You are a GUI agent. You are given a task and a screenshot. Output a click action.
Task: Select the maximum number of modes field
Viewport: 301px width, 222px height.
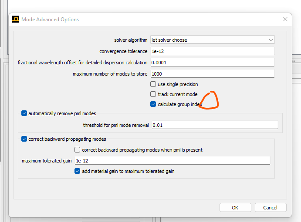(213, 74)
